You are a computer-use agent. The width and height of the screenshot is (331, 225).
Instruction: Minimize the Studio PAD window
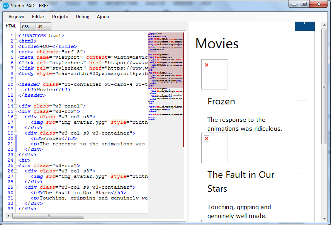click(x=294, y=4)
